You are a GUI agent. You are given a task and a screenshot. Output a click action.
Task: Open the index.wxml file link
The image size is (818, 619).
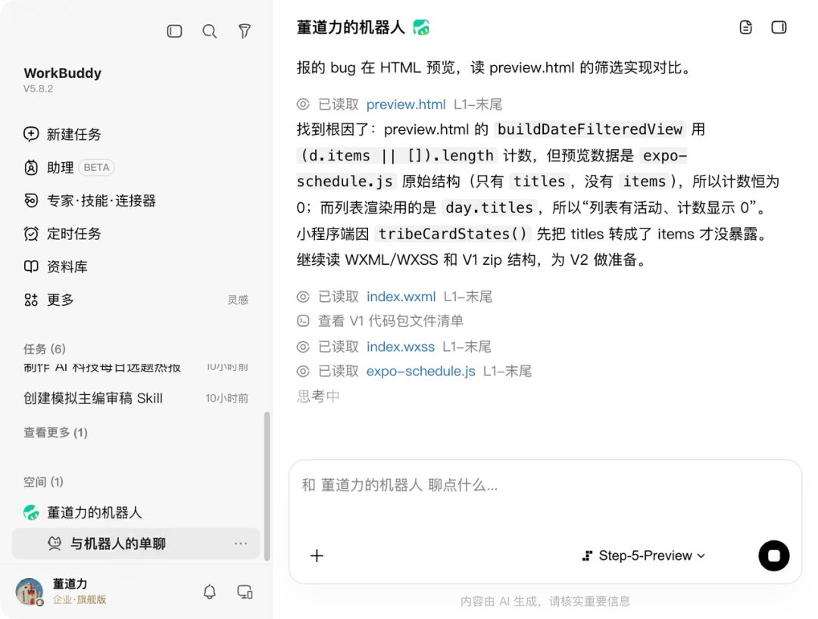pos(401,297)
